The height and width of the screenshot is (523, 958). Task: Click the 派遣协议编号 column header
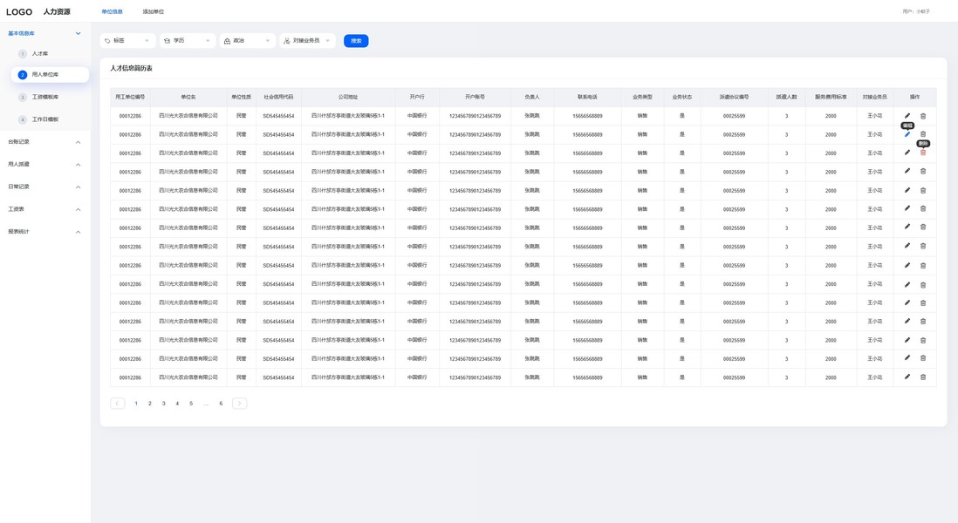point(735,97)
